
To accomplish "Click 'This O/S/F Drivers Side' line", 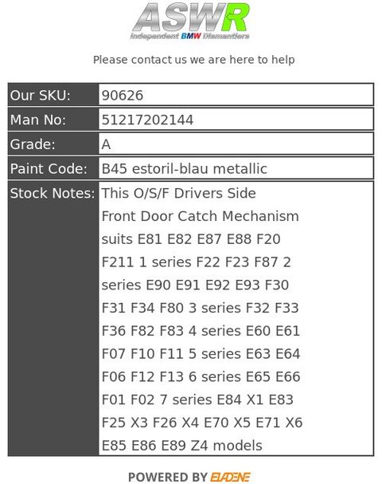I will coord(179,193).
